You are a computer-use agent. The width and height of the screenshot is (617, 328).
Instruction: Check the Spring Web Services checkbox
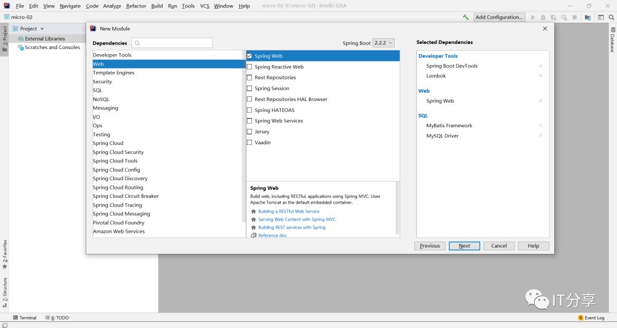pos(250,120)
